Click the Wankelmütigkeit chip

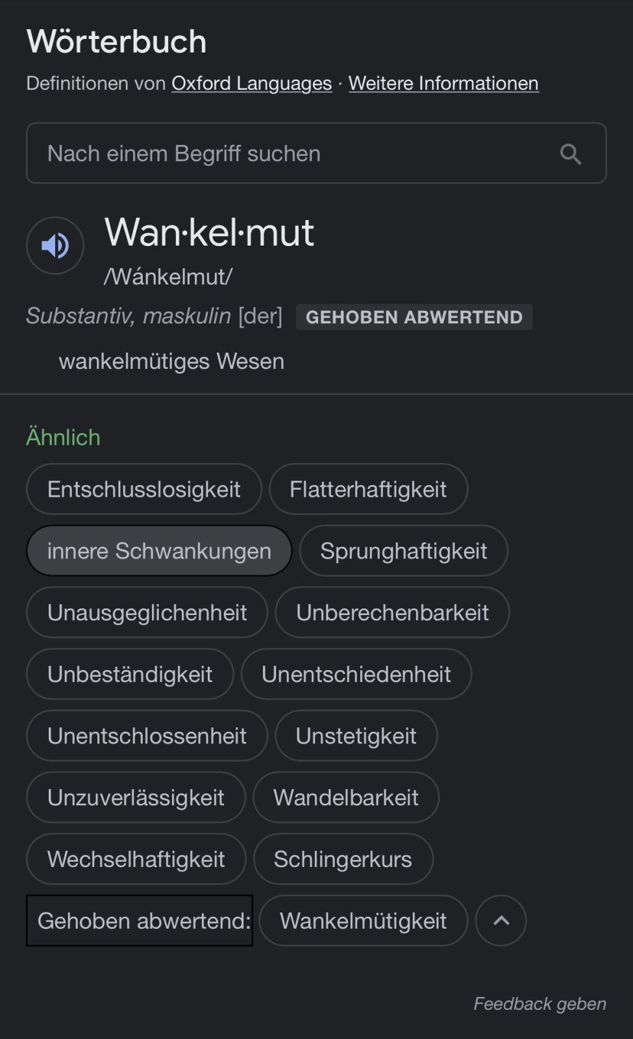coord(363,921)
